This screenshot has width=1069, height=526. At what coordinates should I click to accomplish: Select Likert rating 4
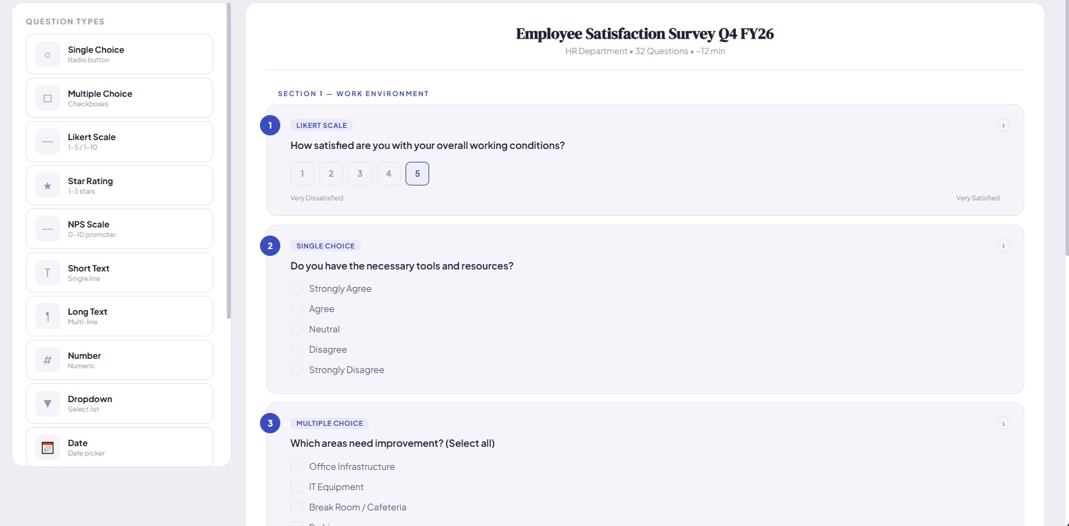(x=389, y=173)
